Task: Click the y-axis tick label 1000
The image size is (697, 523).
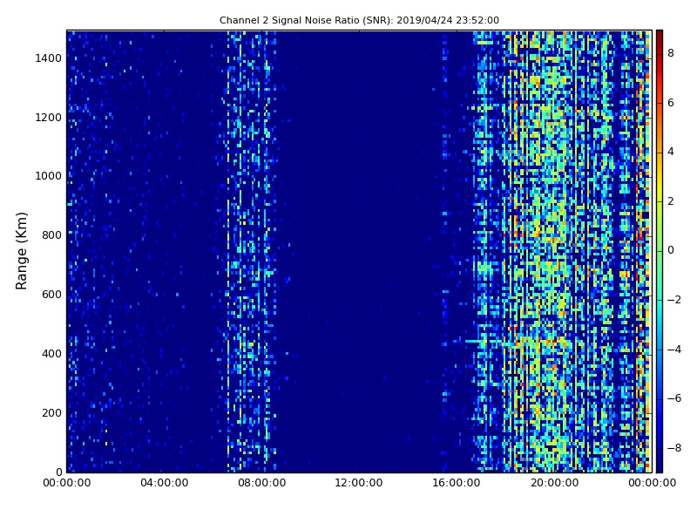Action: point(49,176)
